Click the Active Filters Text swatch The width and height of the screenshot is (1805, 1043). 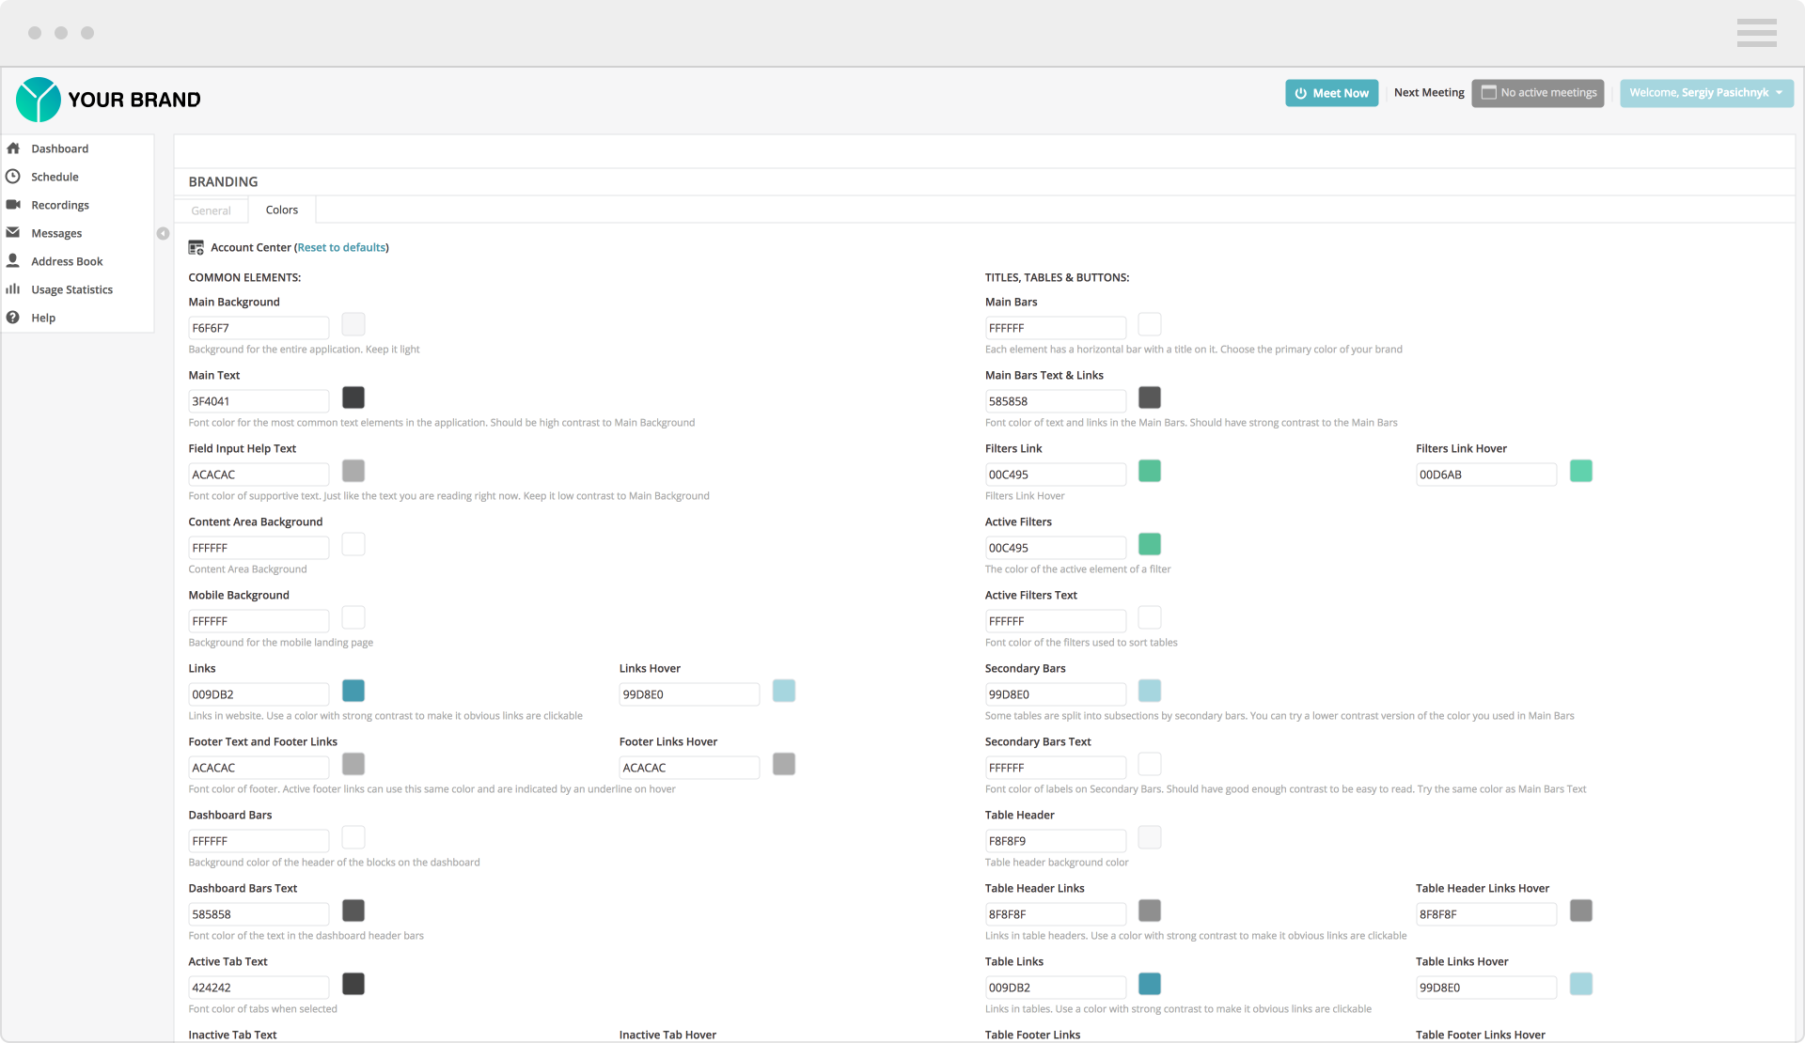pyautogui.click(x=1150, y=617)
